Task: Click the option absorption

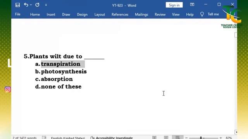Action: pyautogui.click(x=57, y=79)
